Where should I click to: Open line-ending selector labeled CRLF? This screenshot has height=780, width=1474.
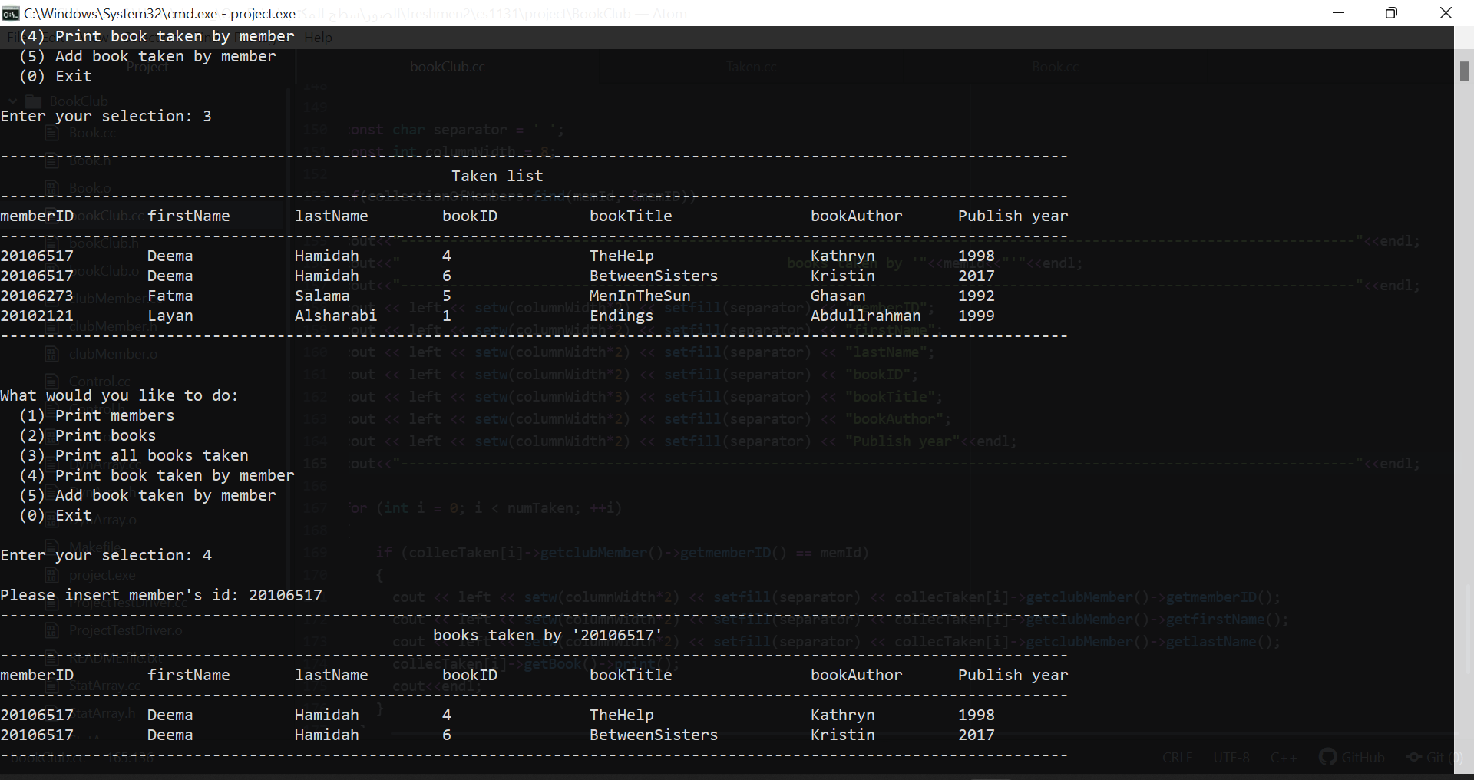point(1178,757)
